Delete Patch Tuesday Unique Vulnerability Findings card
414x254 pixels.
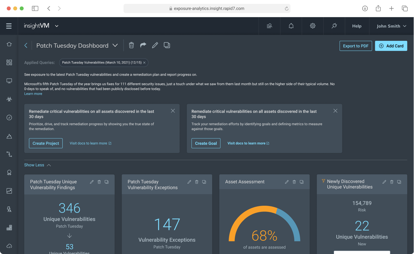click(99, 182)
